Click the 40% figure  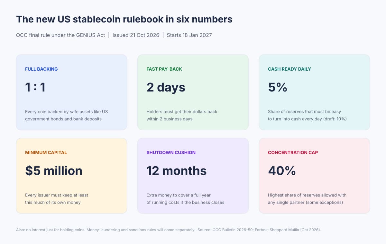[x=282, y=171]
